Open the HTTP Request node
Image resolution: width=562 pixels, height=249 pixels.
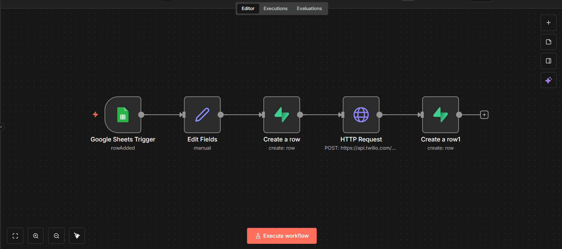click(361, 115)
